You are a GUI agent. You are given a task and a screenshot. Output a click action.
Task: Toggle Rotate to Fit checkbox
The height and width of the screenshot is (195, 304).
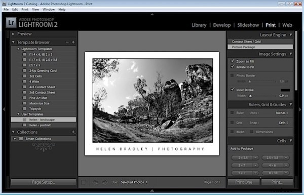tap(233, 67)
